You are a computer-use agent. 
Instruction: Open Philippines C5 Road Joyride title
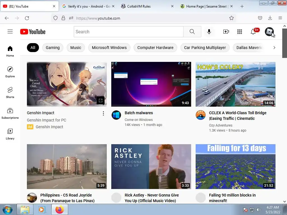pyautogui.click(x=67, y=198)
